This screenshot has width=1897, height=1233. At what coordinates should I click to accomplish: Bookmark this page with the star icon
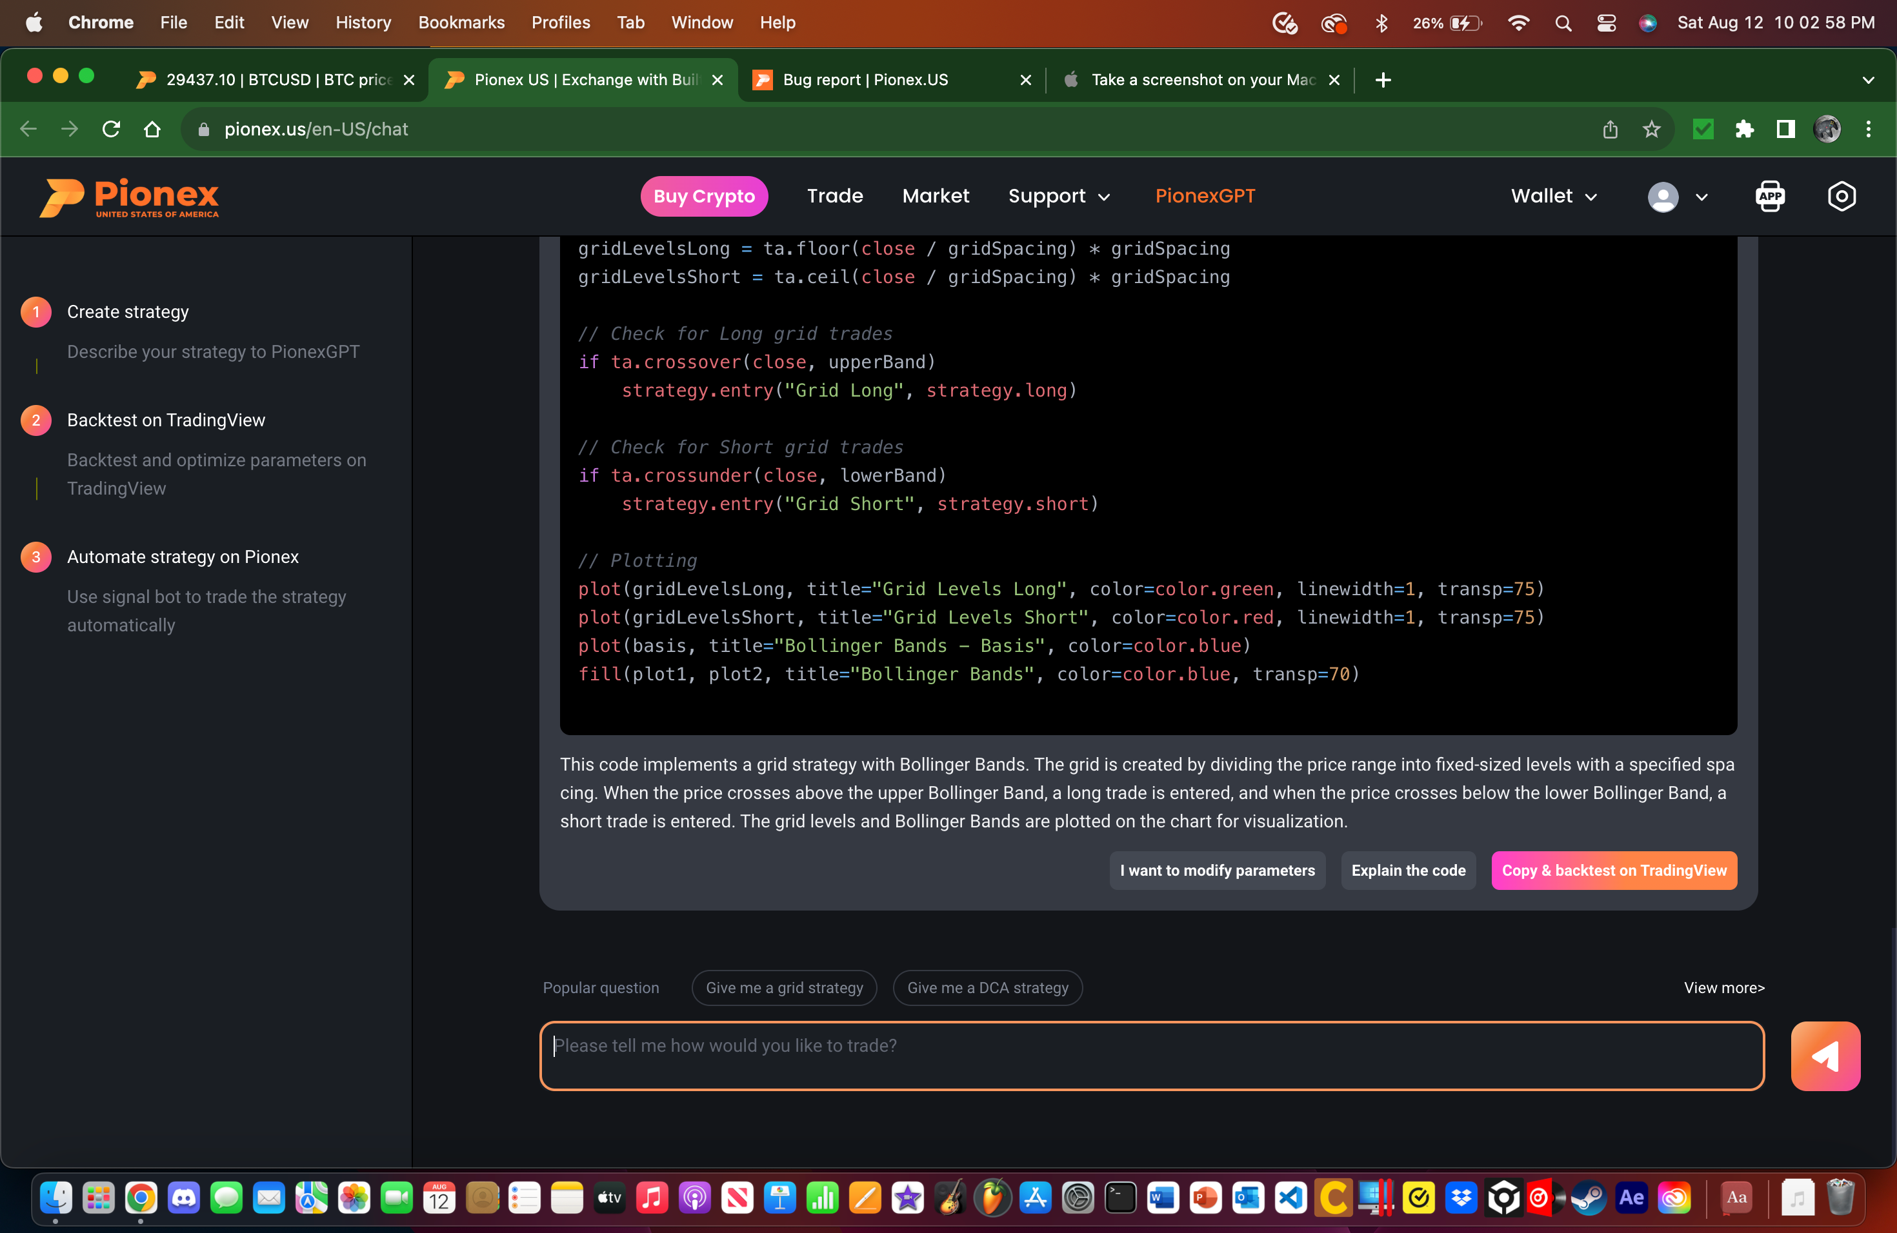[1652, 129]
